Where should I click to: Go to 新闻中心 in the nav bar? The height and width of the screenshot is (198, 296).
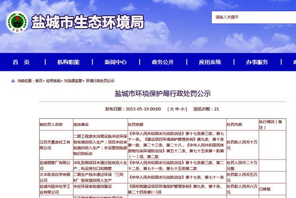(116, 63)
